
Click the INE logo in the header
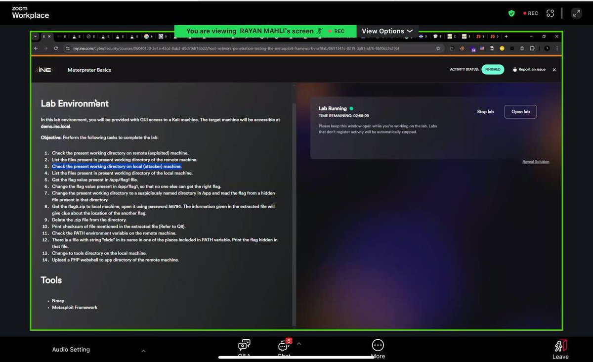click(x=44, y=70)
